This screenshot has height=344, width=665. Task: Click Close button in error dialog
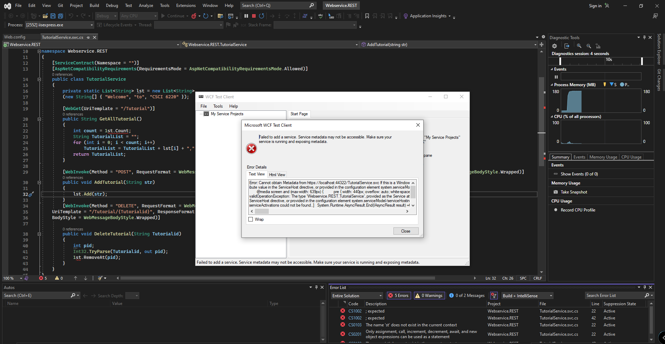(x=406, y=231)
